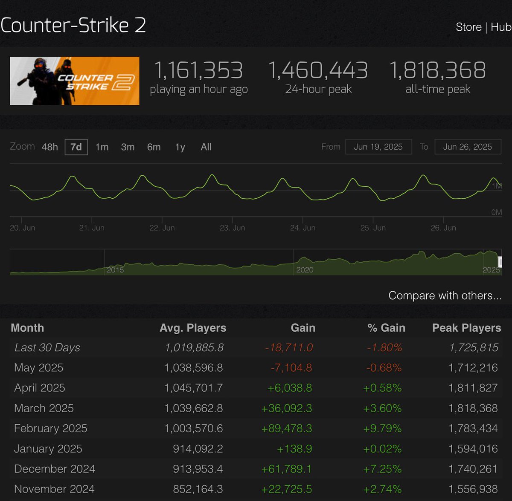Click the 23. Jun chart axis label

coord(233,228)
